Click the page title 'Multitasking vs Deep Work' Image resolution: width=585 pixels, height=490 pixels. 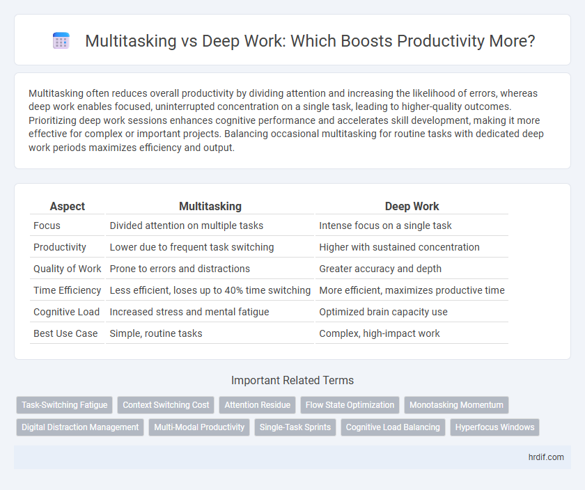[310, 41]
